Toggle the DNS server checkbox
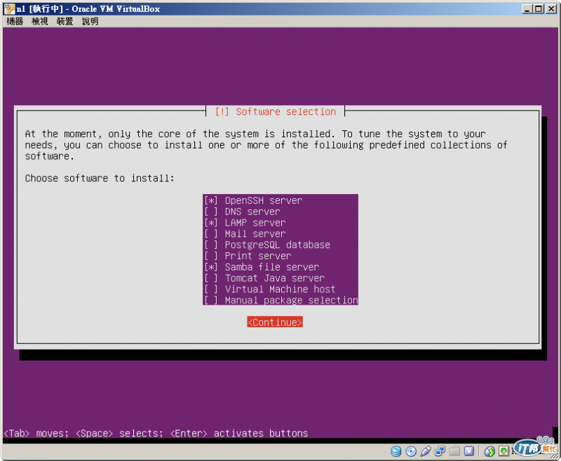This screenshot has height=461, width=561. pos(211,212)
